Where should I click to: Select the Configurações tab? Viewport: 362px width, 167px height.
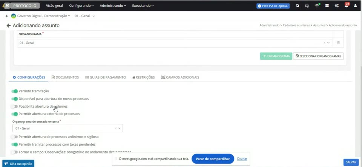[x=29, y=77]
